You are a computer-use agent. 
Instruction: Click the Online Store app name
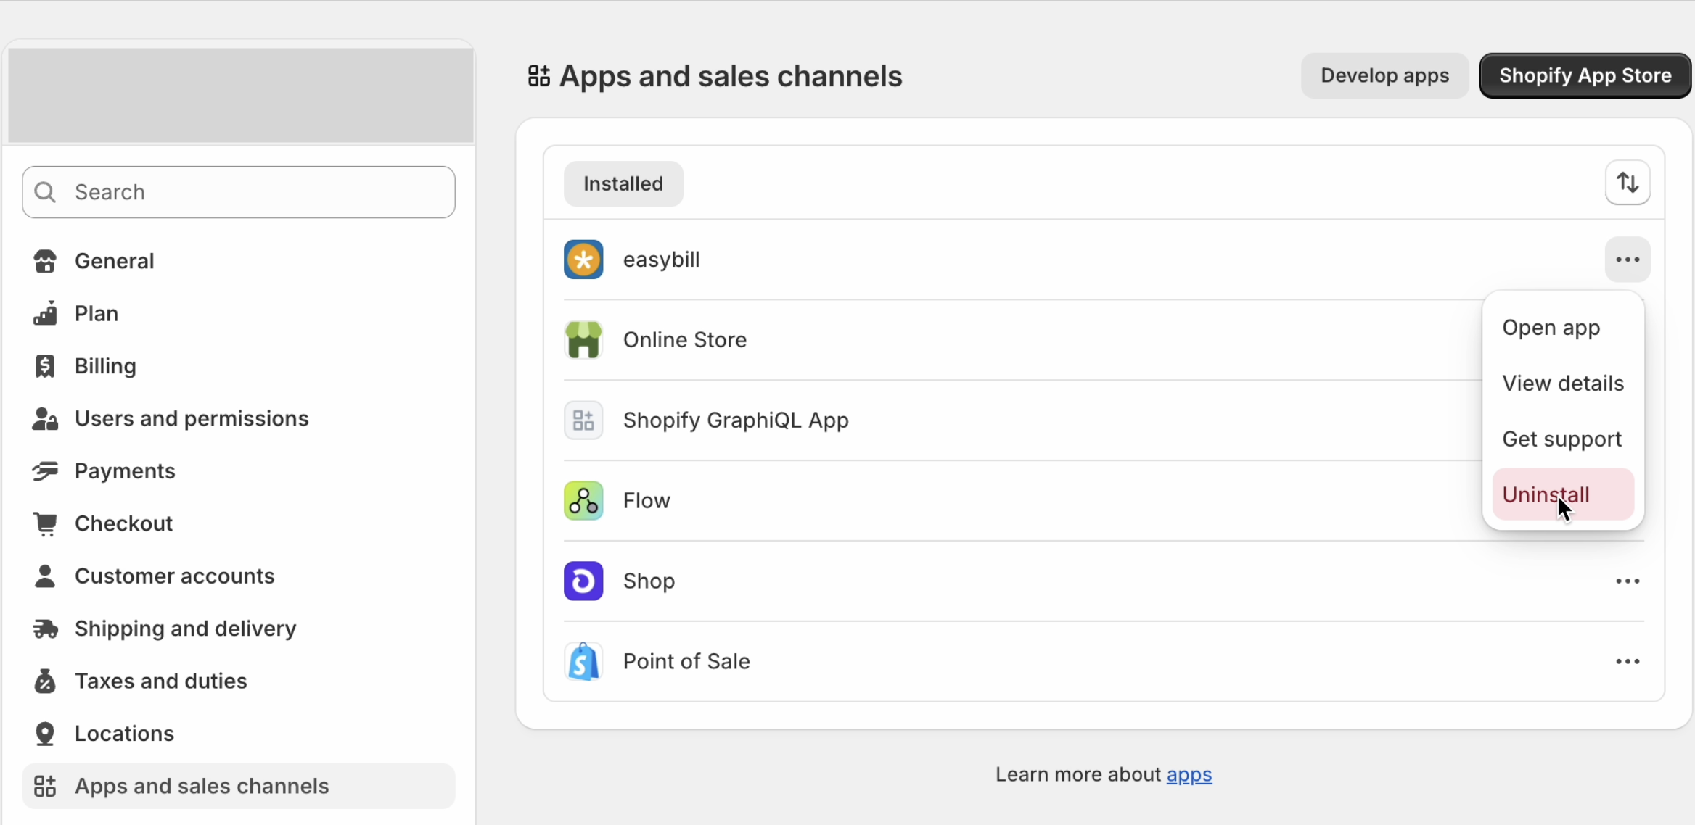point(685,340)
